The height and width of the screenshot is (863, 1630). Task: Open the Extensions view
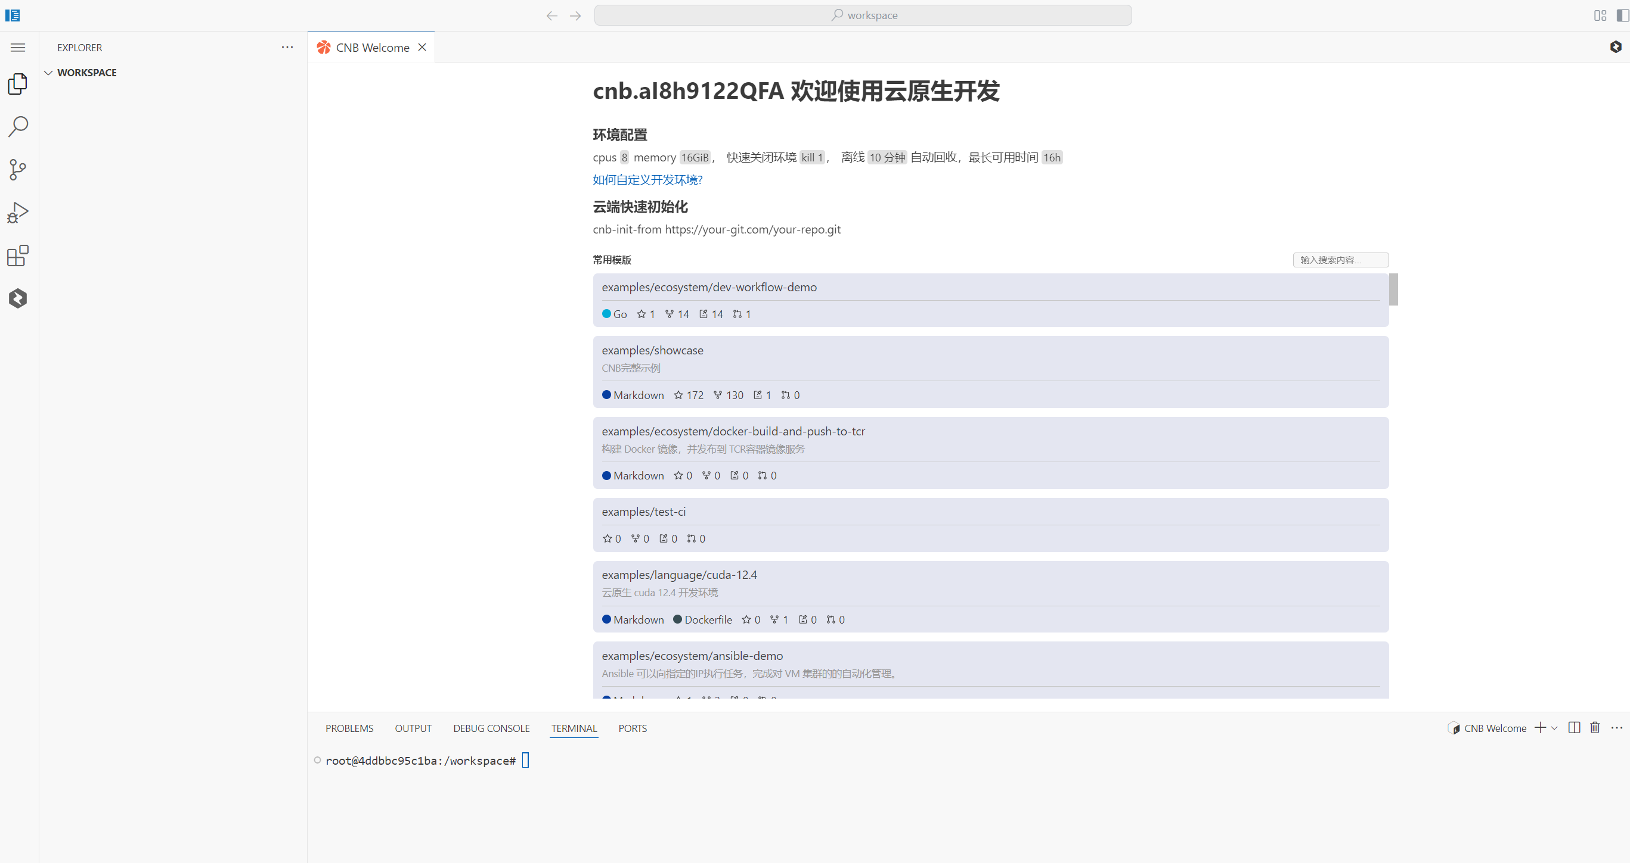[x=18, y=256]
